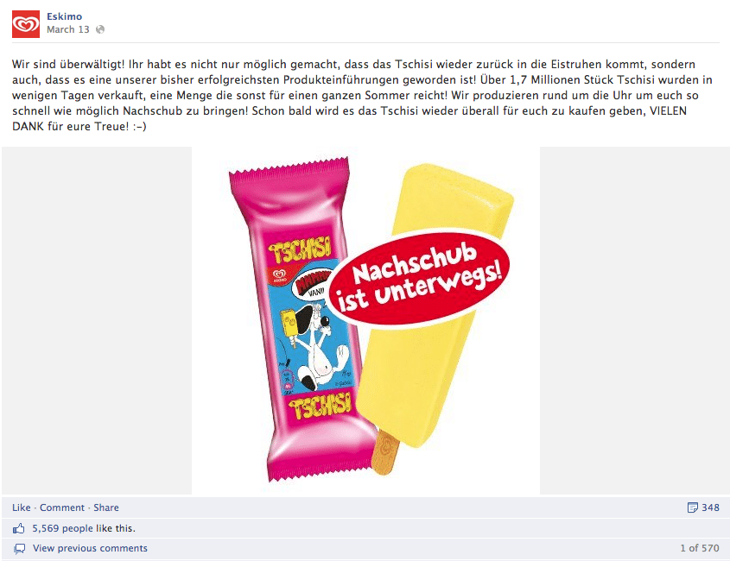Click the red Nachschub ist unterwegs badge
This screenshot has width=730, height=561.
tap(422, 278)
